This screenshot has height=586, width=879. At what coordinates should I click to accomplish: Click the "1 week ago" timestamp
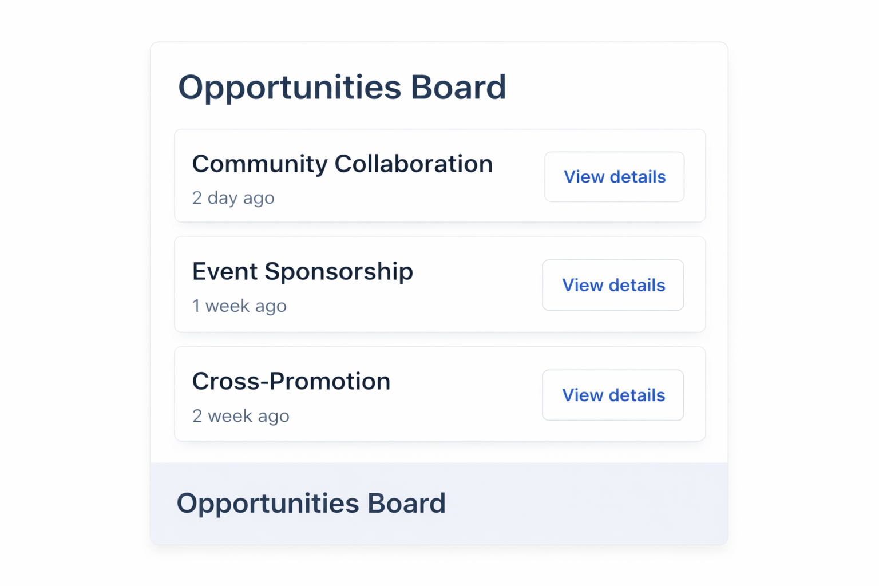239,306
